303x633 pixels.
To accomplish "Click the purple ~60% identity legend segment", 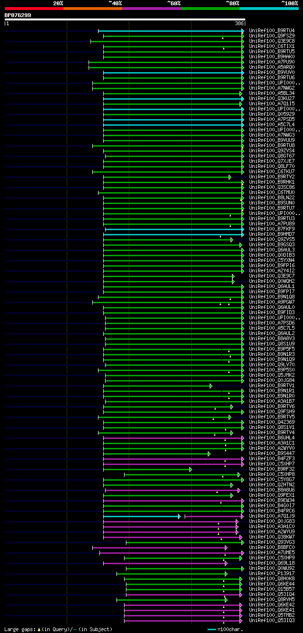I will pyautogui.click(x=151, y=9).
